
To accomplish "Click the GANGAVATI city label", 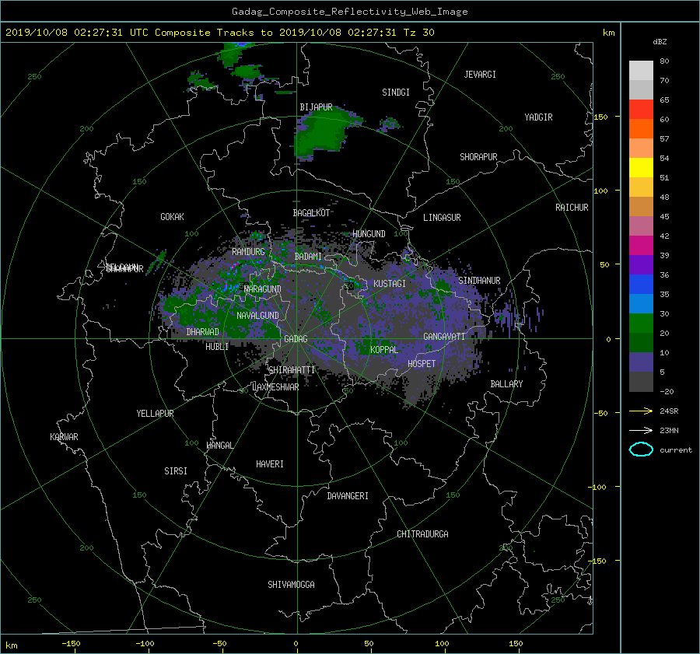I will pyautogui.click(x=444, y=336).
